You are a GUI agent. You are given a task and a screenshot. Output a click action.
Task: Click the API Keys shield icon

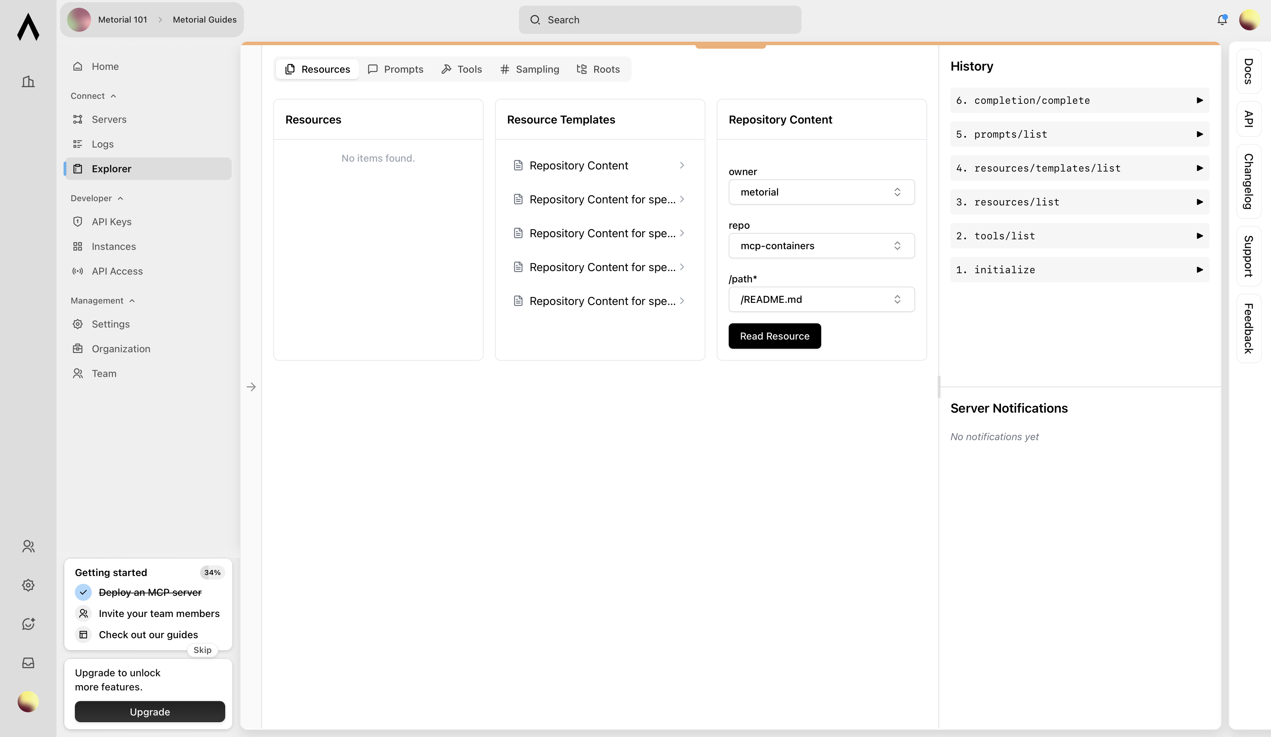click(x=78, y=221)
